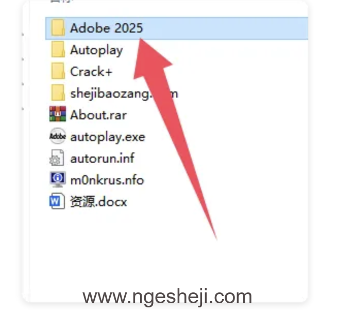Click empty area of highlighted Adobe 2025 row
This screenshot has width=337, height=311.
(226, 28)
